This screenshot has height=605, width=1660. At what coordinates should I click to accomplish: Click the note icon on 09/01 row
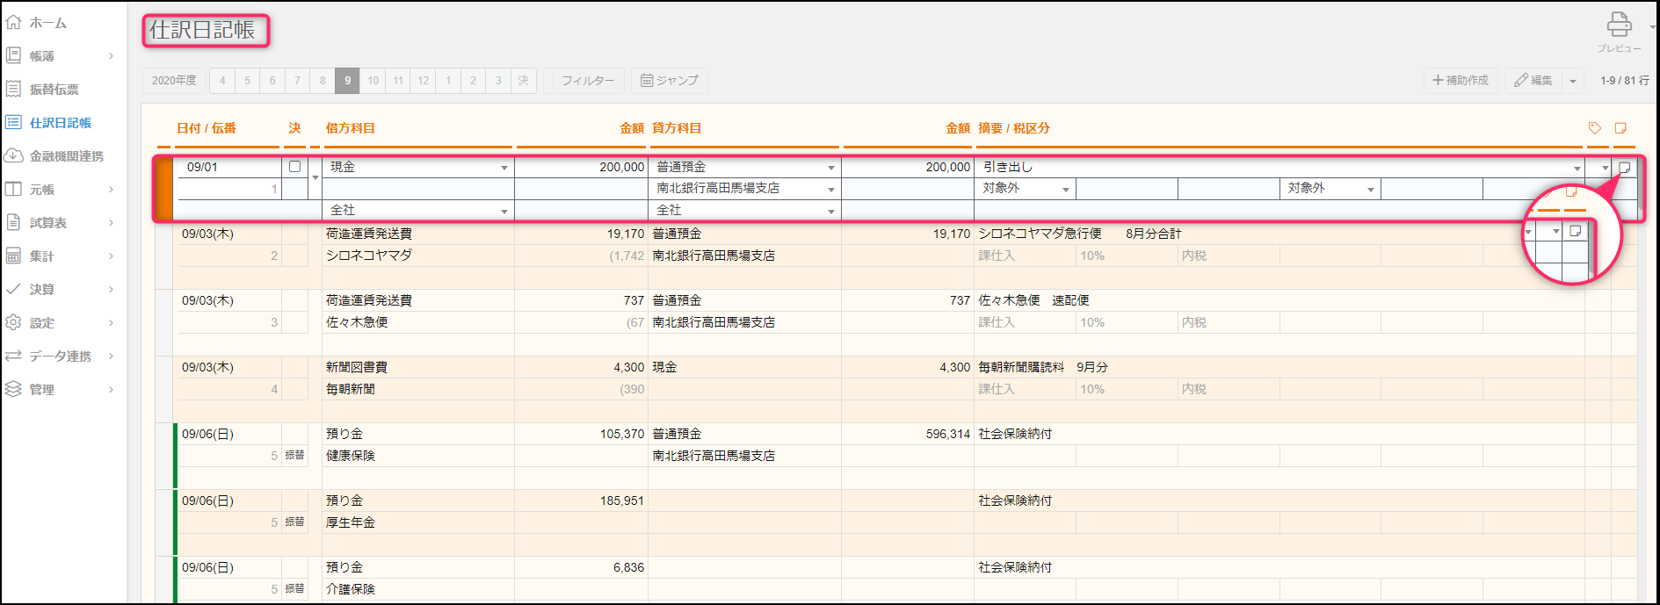(1624, 167)
